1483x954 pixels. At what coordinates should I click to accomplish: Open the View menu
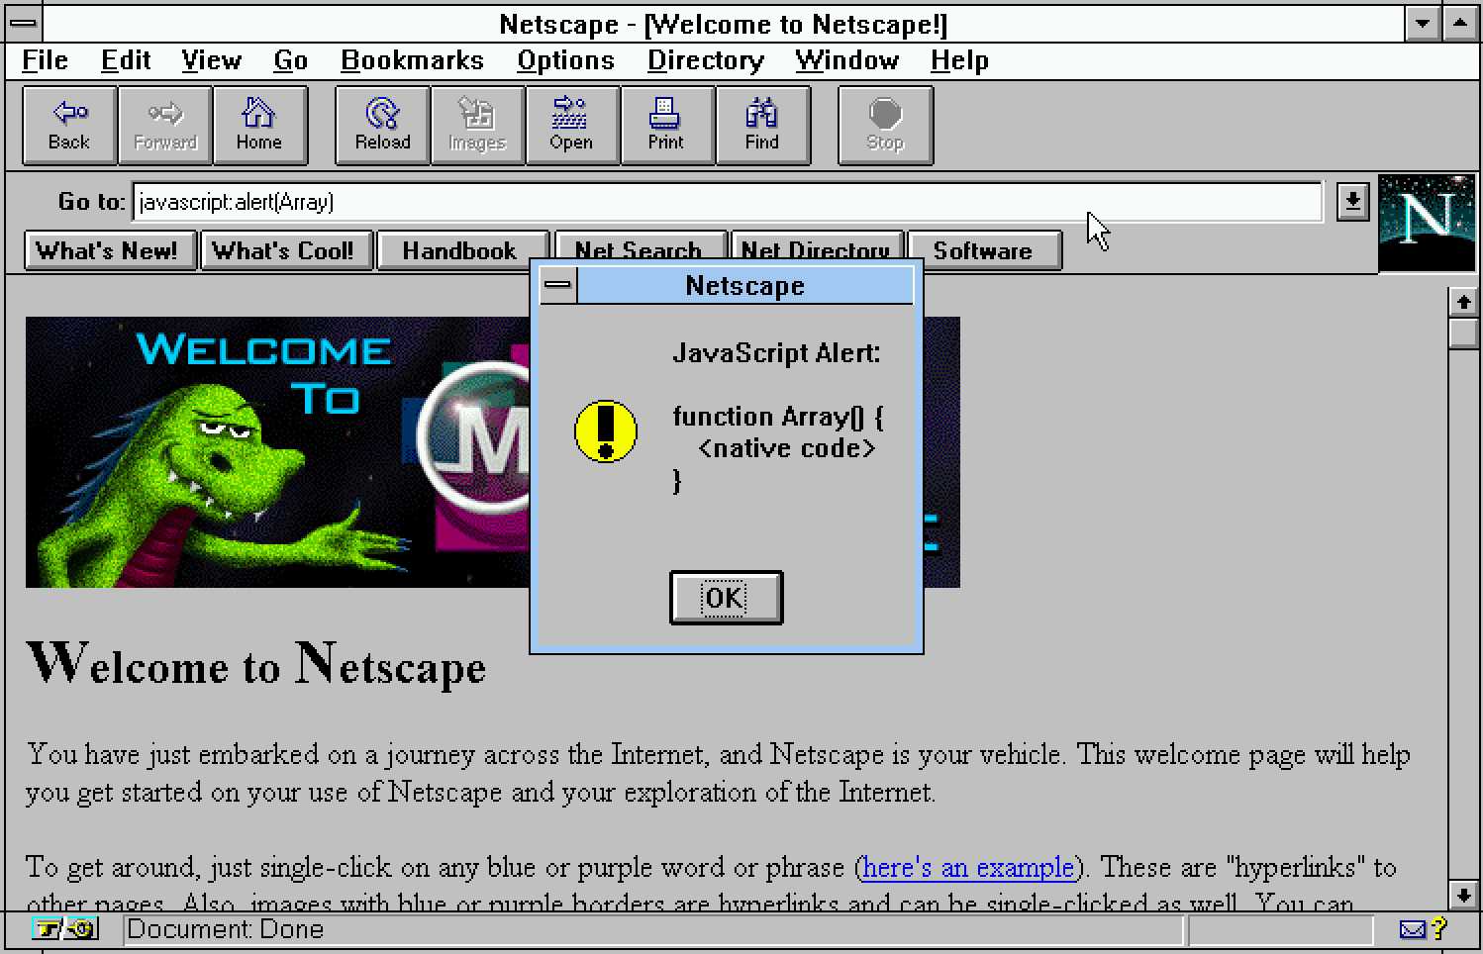point(211,60)
